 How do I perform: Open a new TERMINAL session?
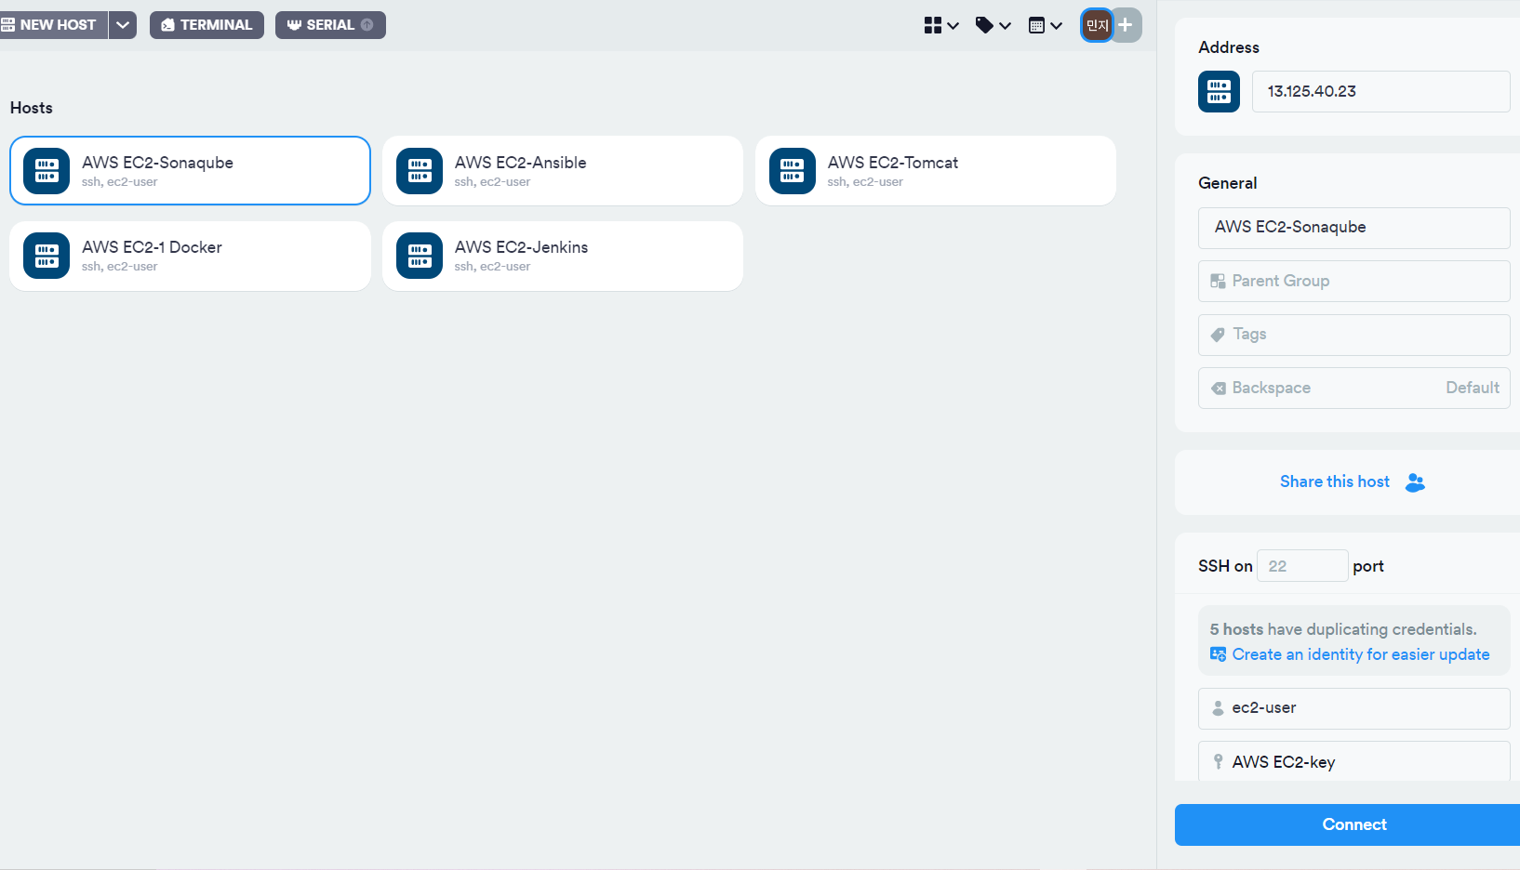pos(207,25)
